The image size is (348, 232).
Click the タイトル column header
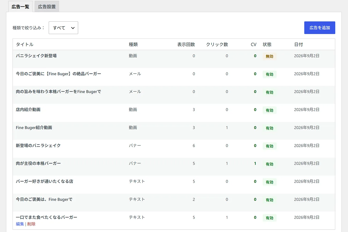click(x=25, y=45)
